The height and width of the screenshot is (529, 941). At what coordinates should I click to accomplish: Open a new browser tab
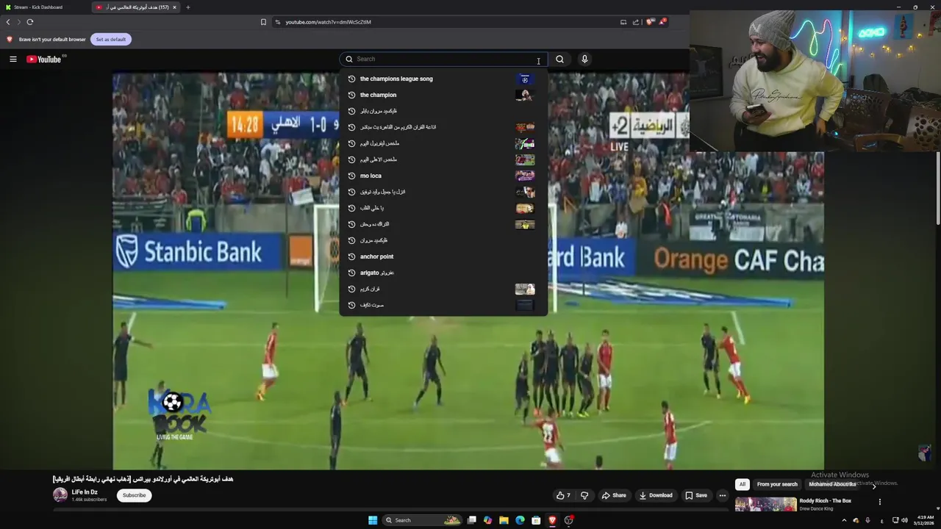187,7
